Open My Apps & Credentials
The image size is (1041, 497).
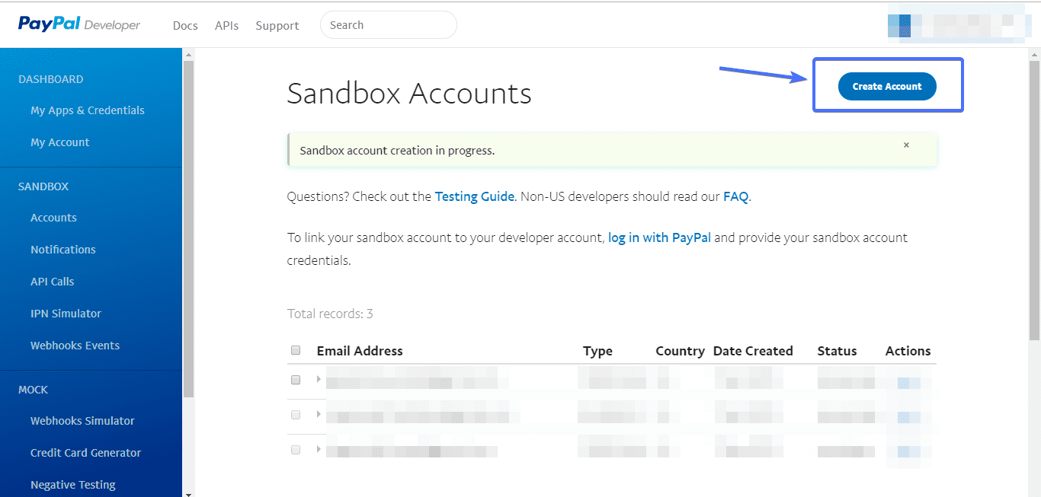[x=88, y=110]
